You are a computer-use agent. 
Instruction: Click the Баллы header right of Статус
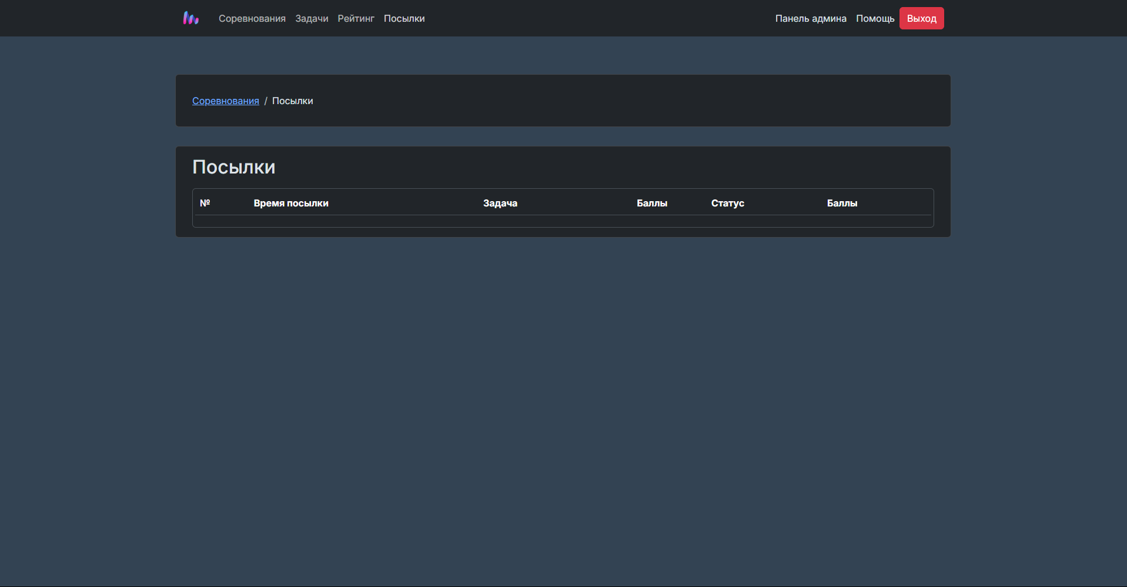[842, 204]
